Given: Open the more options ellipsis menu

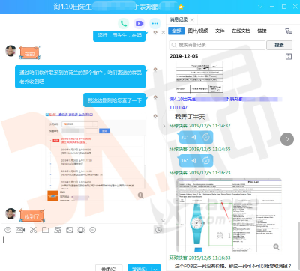Looking at the screenshot, I should [155, 24].
